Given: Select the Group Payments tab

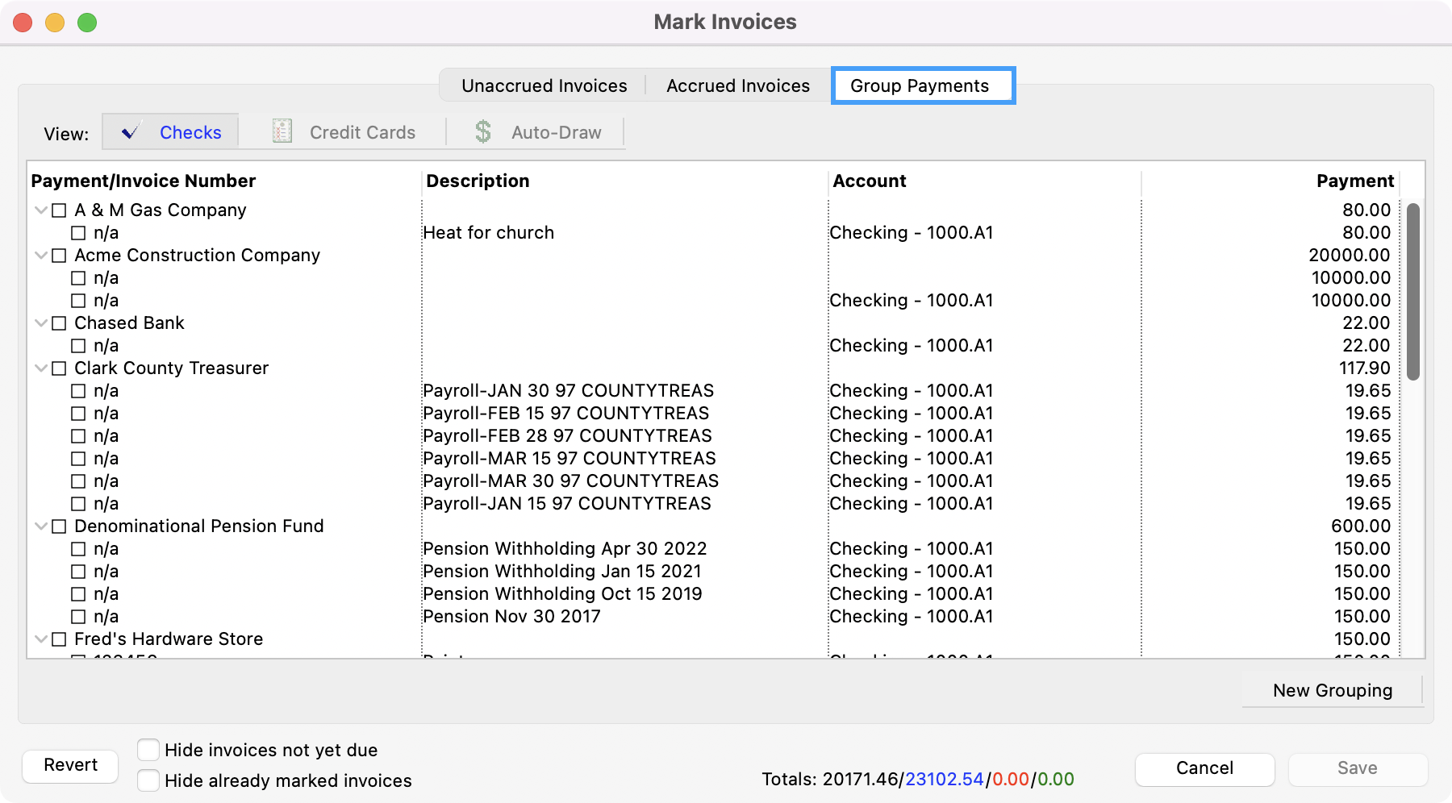Looking at the screenshot, I should (x=920, y=86).
